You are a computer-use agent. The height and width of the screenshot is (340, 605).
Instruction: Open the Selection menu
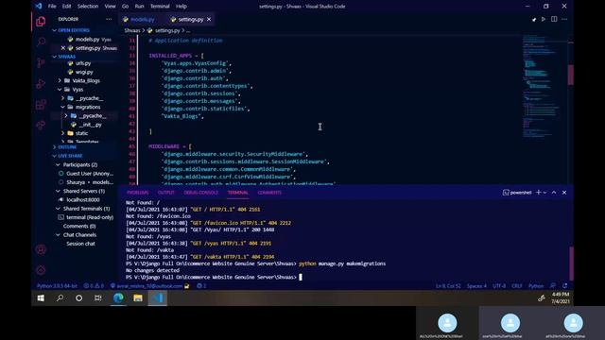[88, 7]
